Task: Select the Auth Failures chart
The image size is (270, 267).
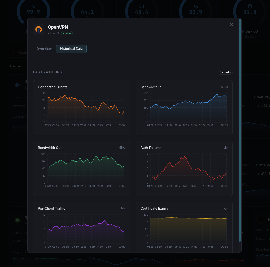Action: pyautogui.click(x=184, y=168)
